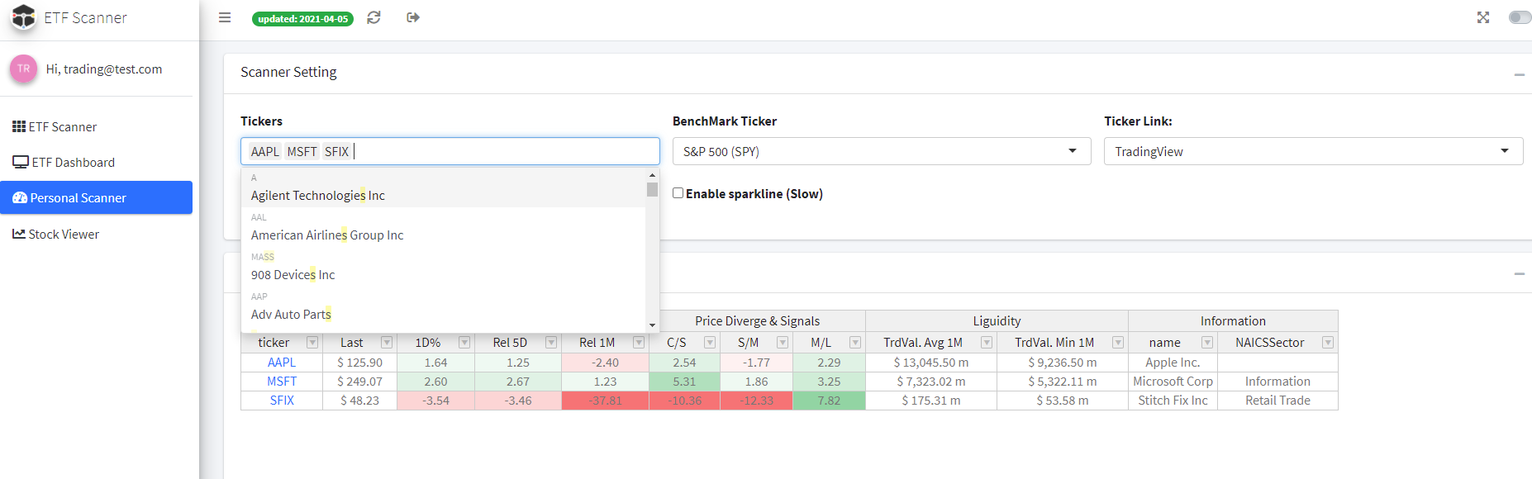This screenshot has width=1532, height=479.
Task: Click the refresh data icon
Action: point(373,17)
